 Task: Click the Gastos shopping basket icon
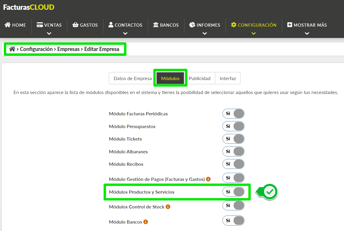click(75, 25)
